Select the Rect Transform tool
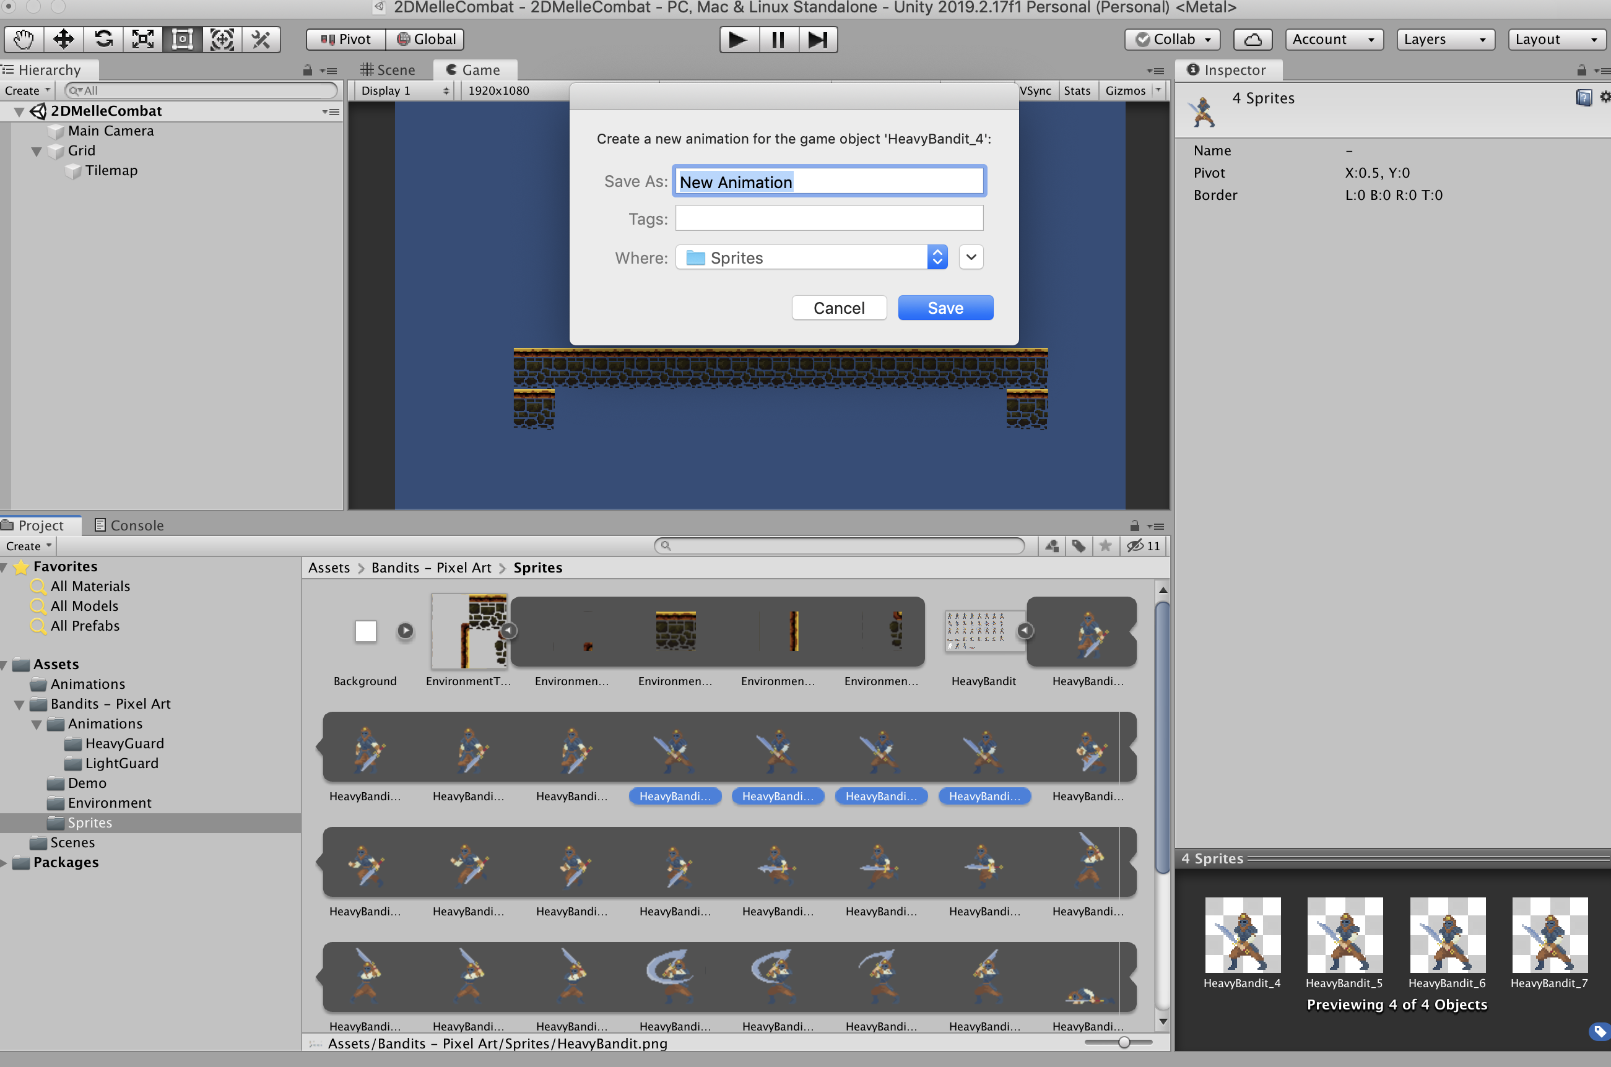 [x=183, y=40]
